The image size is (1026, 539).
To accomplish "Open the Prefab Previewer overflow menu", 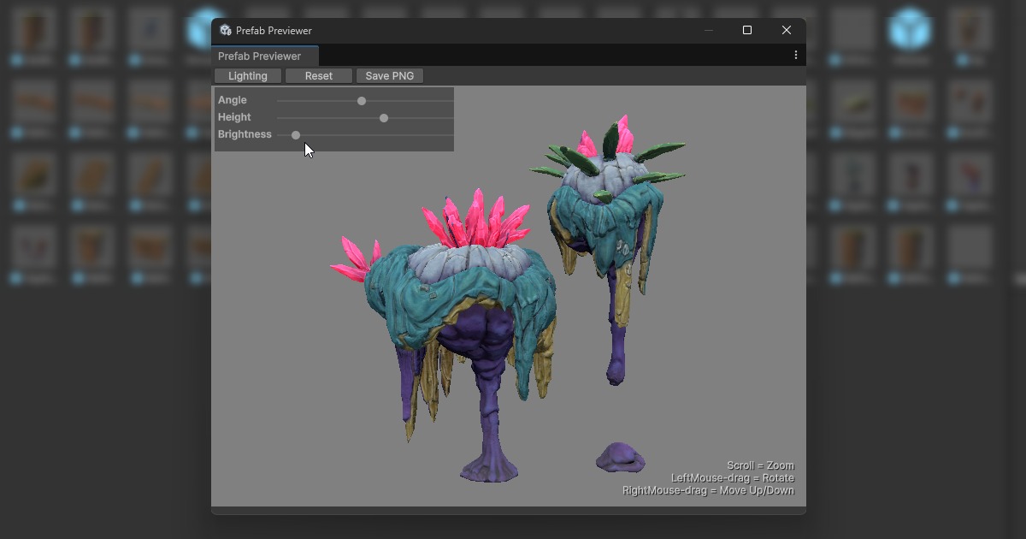I will 795,54.
